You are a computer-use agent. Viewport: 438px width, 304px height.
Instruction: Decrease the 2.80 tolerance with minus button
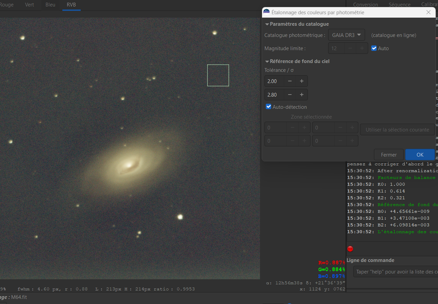290,95
